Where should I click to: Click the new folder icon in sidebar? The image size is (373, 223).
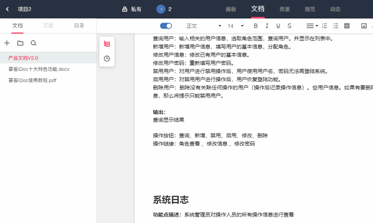coord(20,43)
